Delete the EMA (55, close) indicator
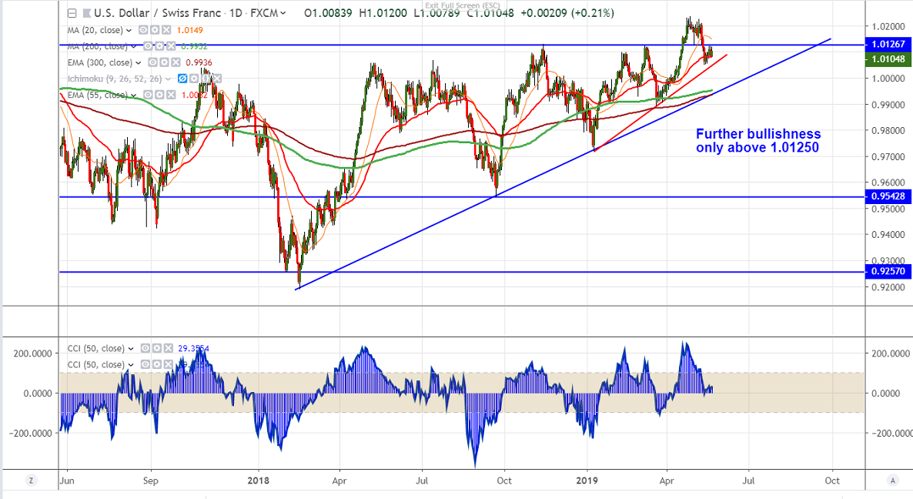The image size is (913, 499). (171, 95)
